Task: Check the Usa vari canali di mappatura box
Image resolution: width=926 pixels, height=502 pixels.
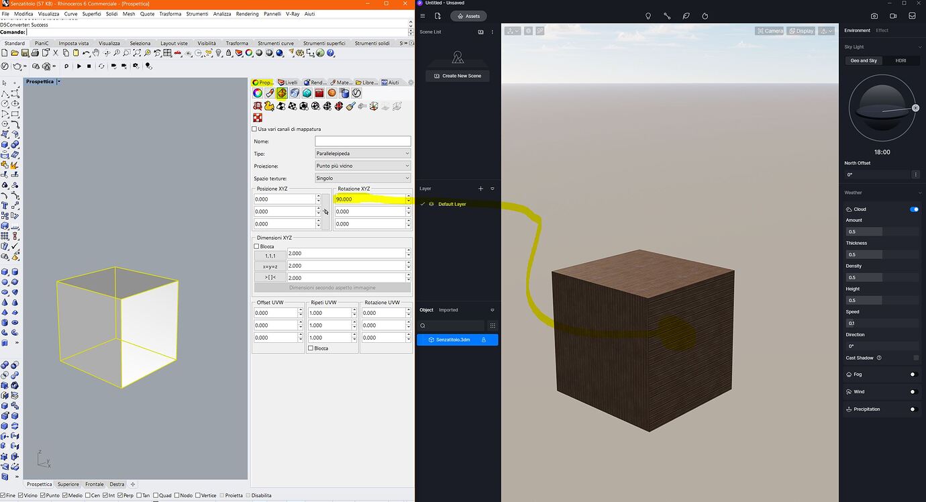Action: [255, 129]
